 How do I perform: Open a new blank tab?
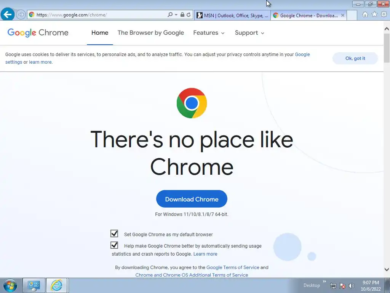point(352,15)
